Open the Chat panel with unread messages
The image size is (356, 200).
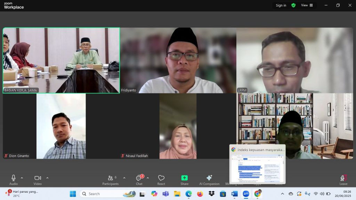point(139,180)
